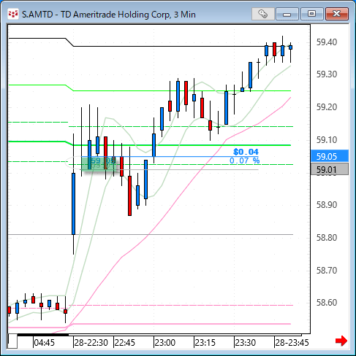Click the 59.05 blue price marker on axis
Image resolution: width=356 pixels, height=356 pixels.
click(330, 156)
